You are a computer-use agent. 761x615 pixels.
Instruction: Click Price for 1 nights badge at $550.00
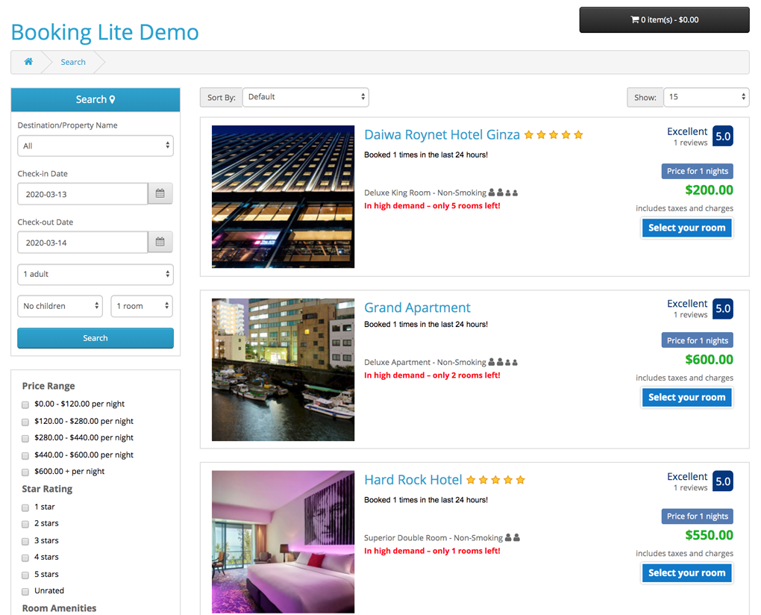[x=697, y=516]
